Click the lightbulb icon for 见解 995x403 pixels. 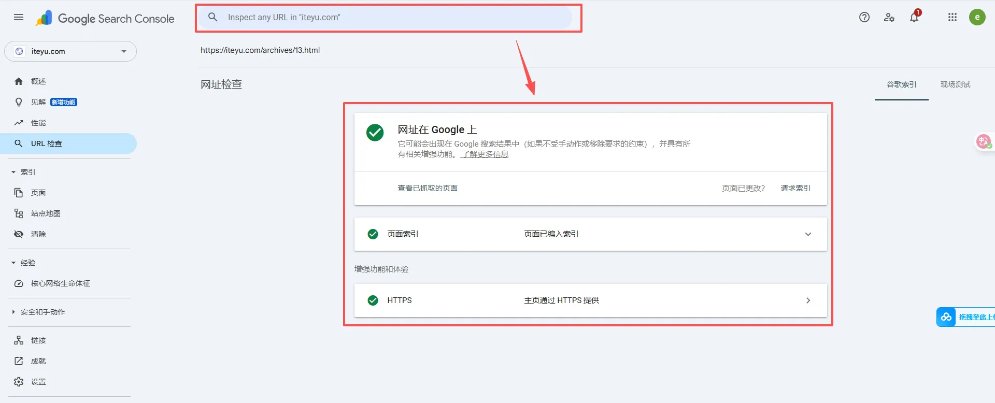(x=19, y=102)
